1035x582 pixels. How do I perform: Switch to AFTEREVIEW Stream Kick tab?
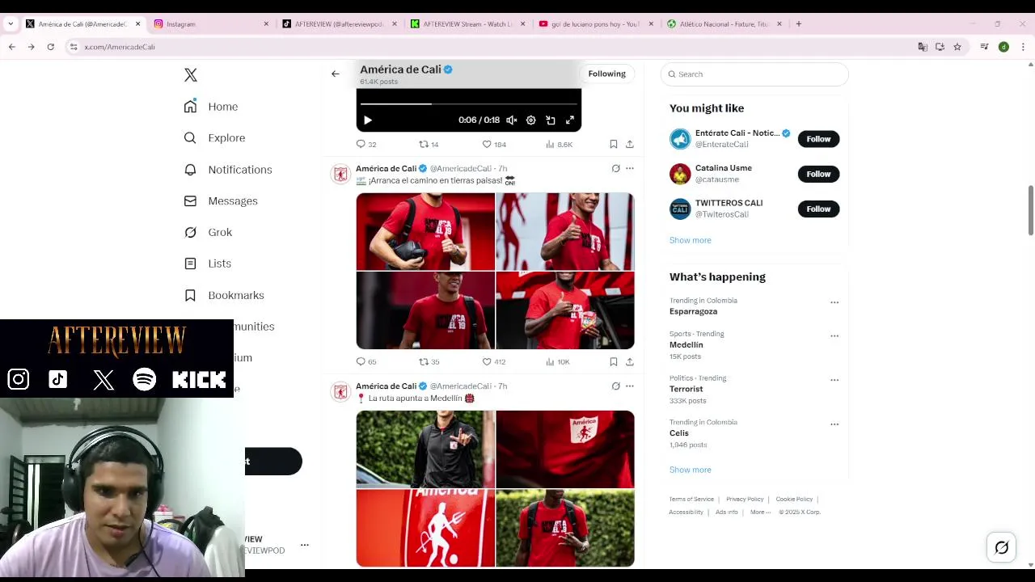tap(467, 23)
